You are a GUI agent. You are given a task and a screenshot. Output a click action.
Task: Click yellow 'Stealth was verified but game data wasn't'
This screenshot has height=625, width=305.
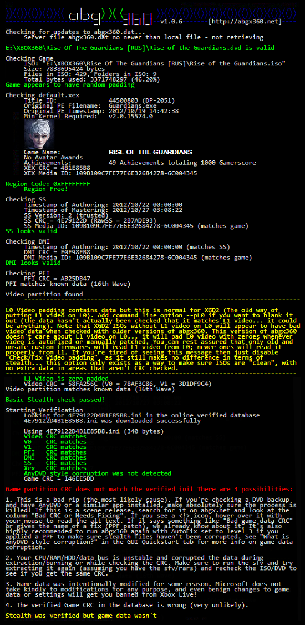81,616
